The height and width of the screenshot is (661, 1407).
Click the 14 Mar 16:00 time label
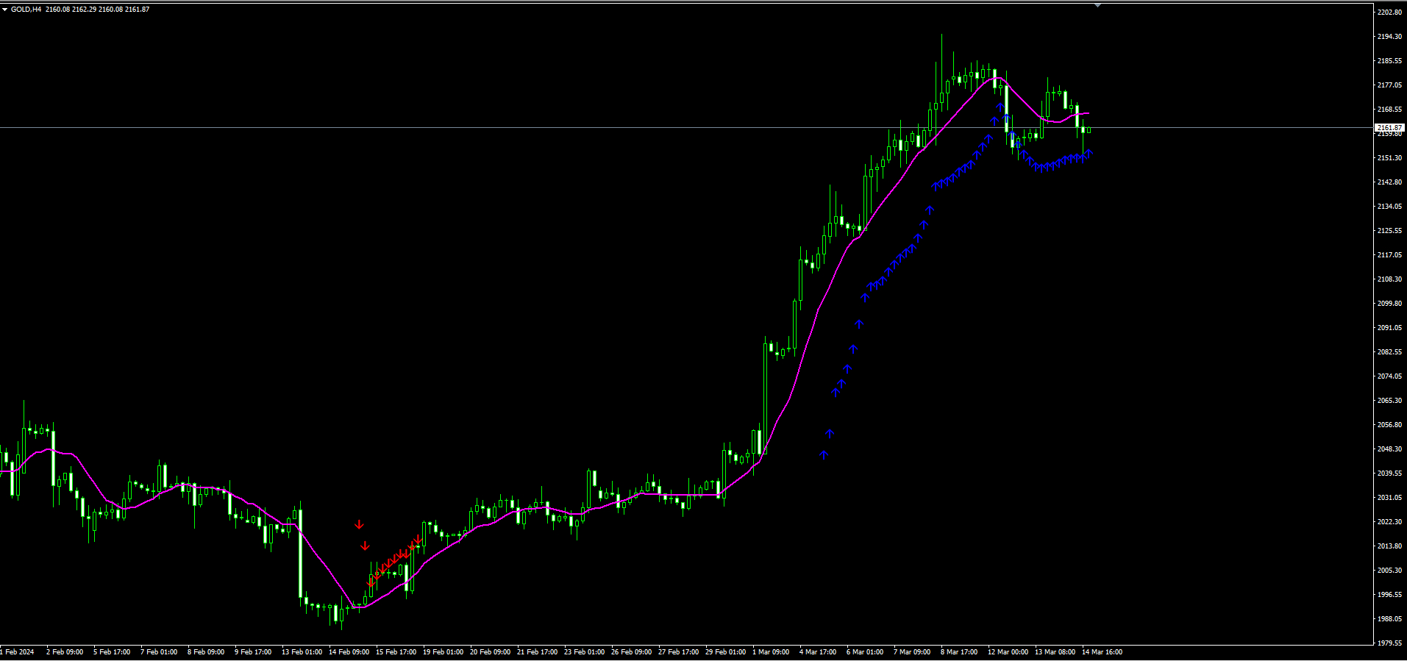pos(1102,652)
